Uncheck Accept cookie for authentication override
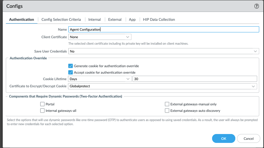264x148 pixels. 71,72
